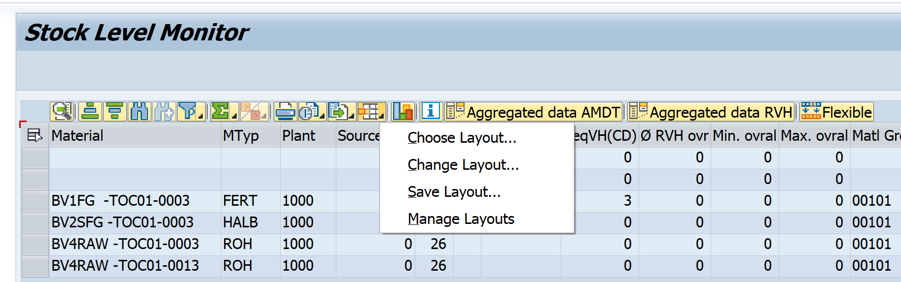Viewport: 901px width, 282px height.
Task: Open the Set Filter funnel tool
Action: point(189,112)
